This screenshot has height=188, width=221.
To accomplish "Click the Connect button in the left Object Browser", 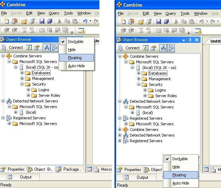I will click(x=13, y=48).
